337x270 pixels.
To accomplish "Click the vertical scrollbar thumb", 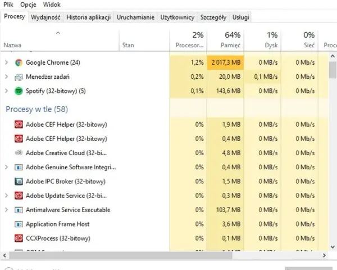I will 333,70.
